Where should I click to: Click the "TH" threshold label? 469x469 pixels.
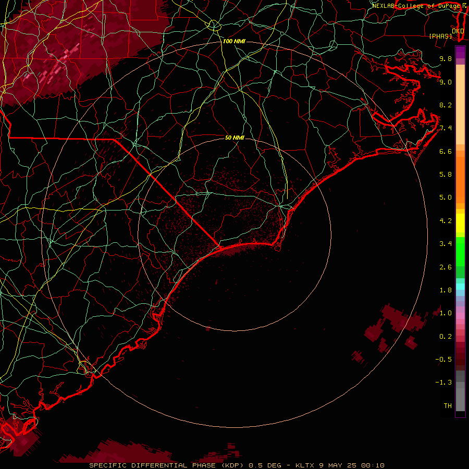pyautogui.click(x=448, y=406)
